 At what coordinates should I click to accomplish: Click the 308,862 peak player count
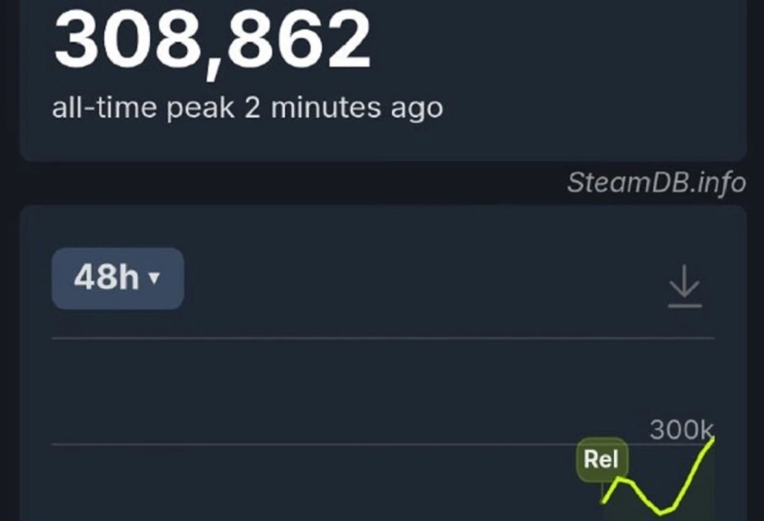211,40
